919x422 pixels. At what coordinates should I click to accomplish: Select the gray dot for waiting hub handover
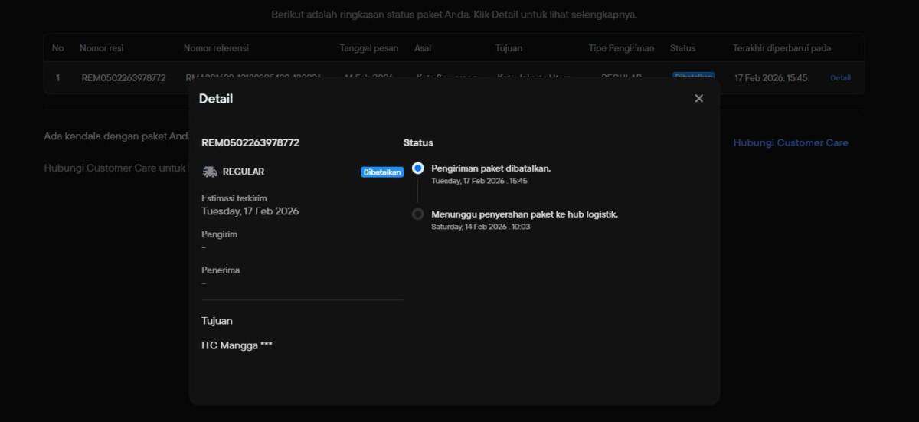(x=417, y=214)
